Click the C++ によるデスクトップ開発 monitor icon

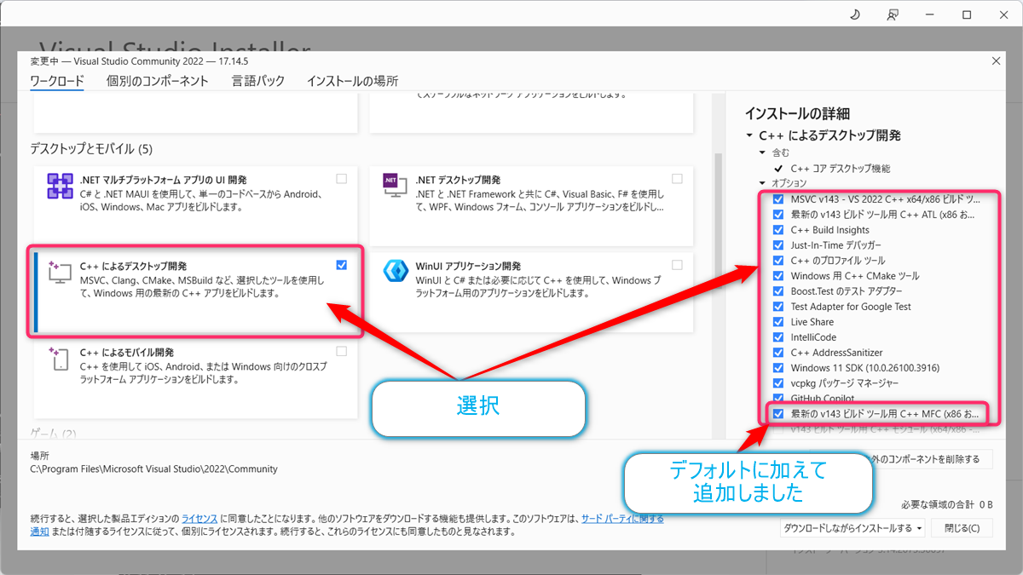[60, 270]
